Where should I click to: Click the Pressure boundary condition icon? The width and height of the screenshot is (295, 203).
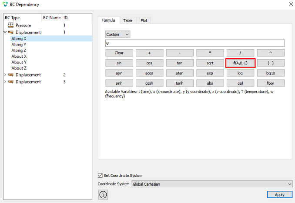click(x=11, y=25)
